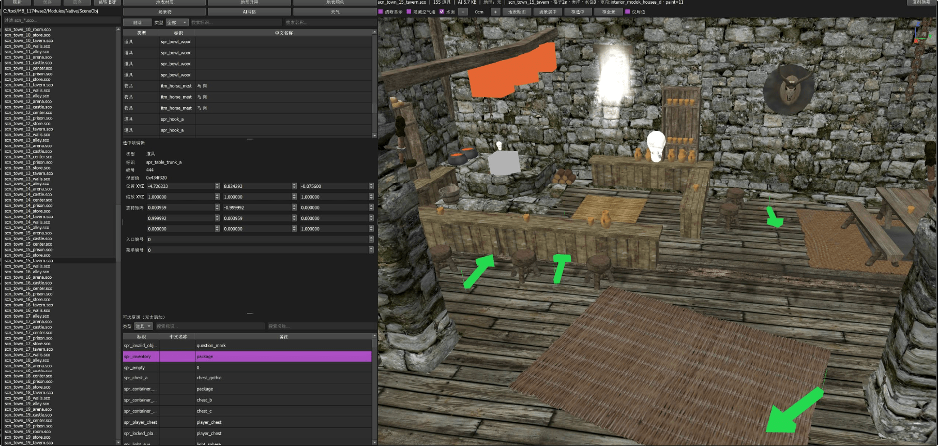
Task: Open the 地形升降 tab
Action: [249, 3]
